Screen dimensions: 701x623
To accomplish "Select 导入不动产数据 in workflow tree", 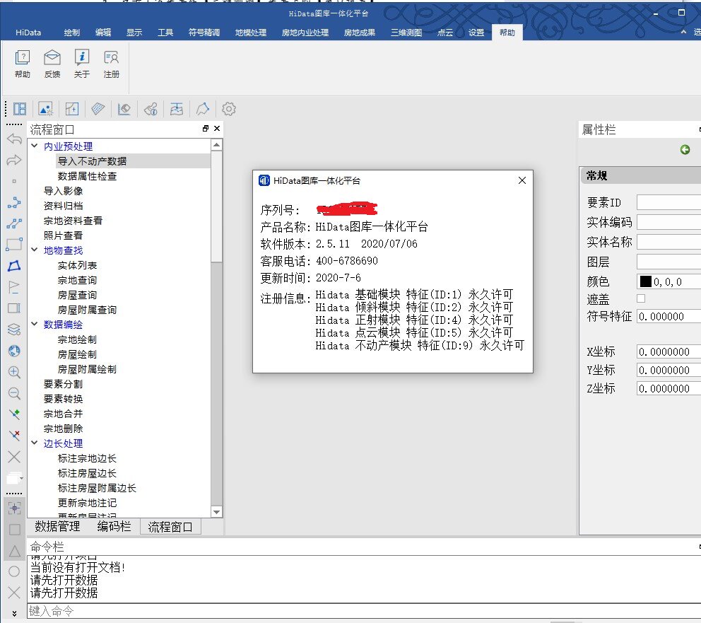I will (92, 161).
